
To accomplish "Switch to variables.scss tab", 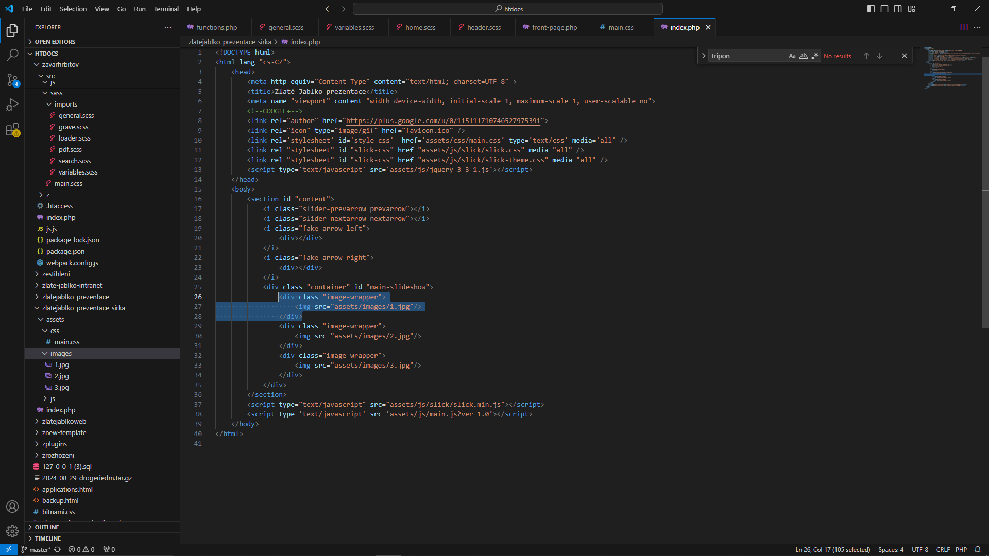I will (x=354, y=27).
